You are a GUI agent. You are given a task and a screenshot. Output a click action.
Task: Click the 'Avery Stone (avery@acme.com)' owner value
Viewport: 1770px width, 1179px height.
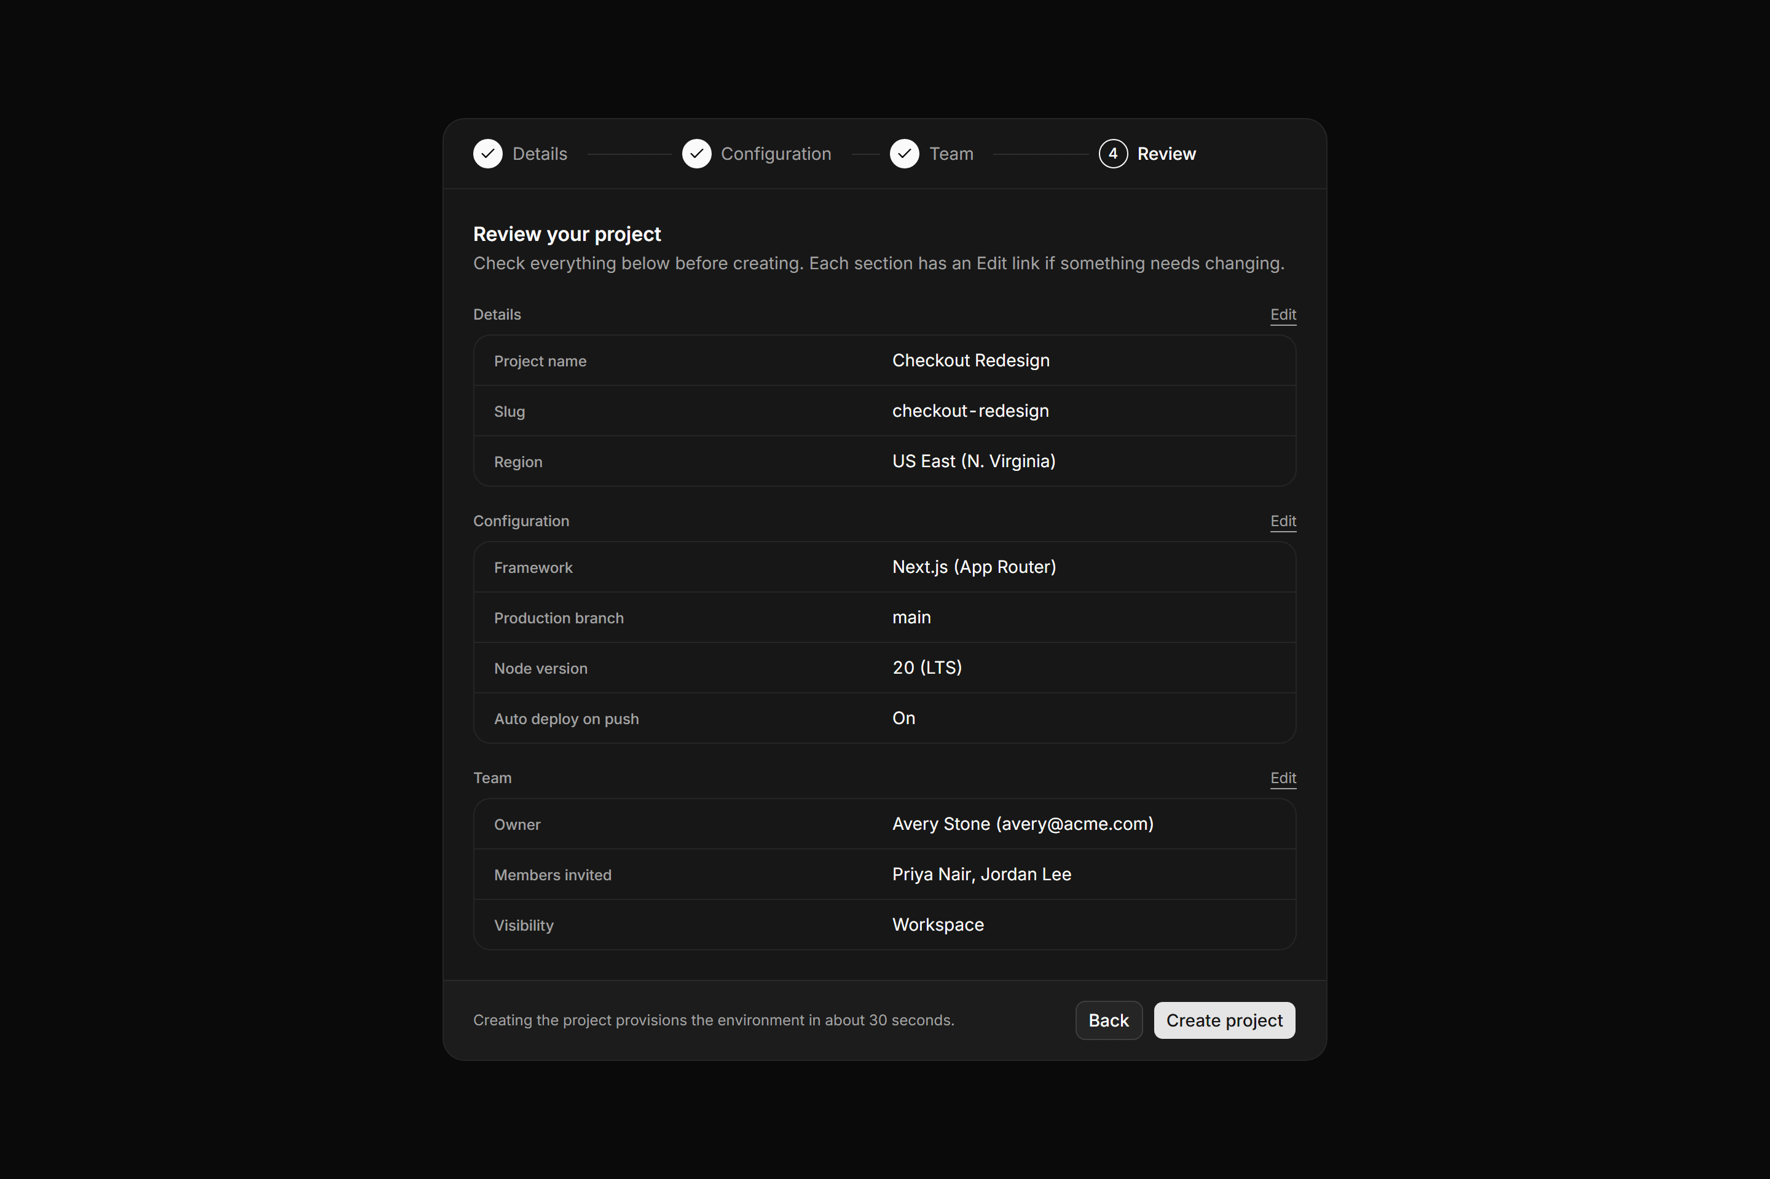(1022, 825)
